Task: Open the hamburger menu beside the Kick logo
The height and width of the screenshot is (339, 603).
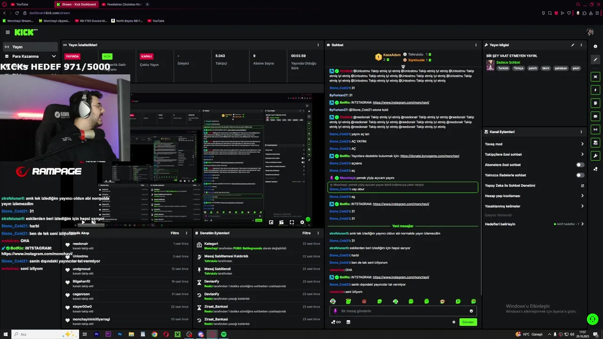Action: pyautogui.click(x=8, y=32)
